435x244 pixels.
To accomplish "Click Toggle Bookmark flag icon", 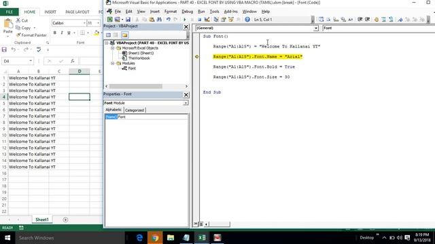I will pyautogui.click(x=400, y=20).
